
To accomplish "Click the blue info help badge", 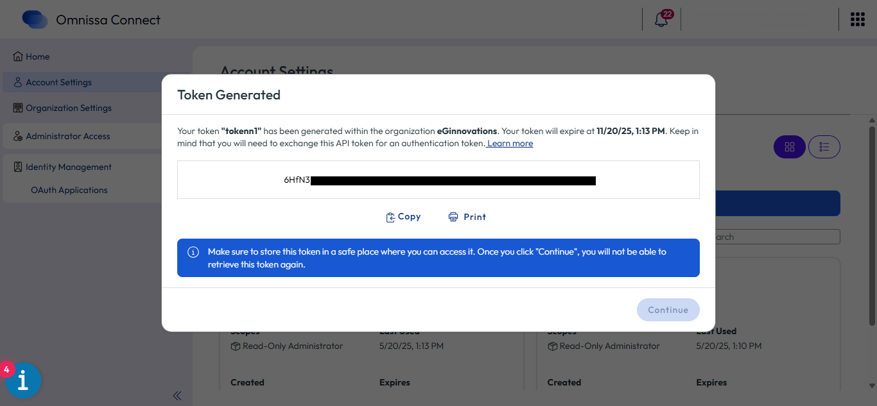I will tap(23, 380).
